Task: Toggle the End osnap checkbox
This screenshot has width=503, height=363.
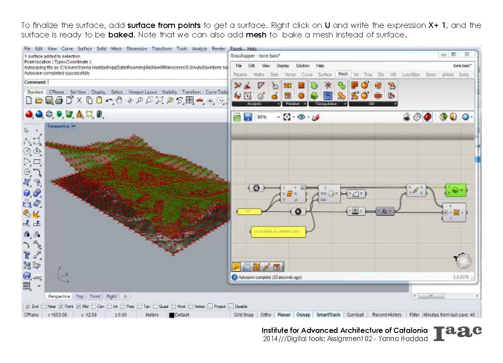Action: (x=28, y=307)
